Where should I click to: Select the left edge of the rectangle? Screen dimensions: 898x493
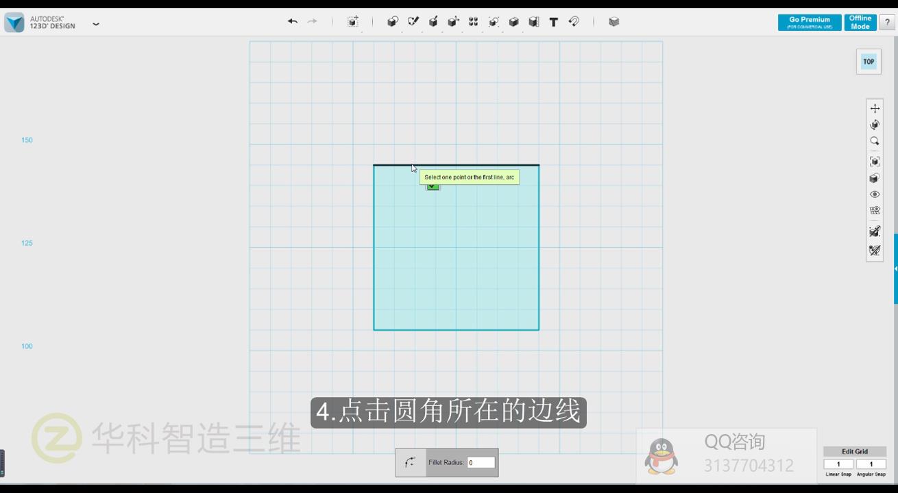pyautogui.click(x=374, y=248)
